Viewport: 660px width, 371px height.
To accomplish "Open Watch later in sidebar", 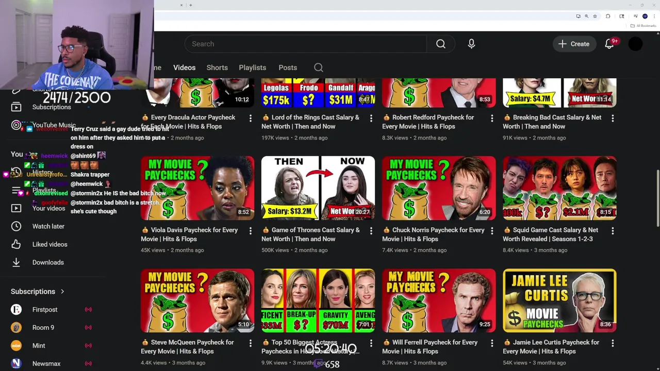I will (48, 226).
